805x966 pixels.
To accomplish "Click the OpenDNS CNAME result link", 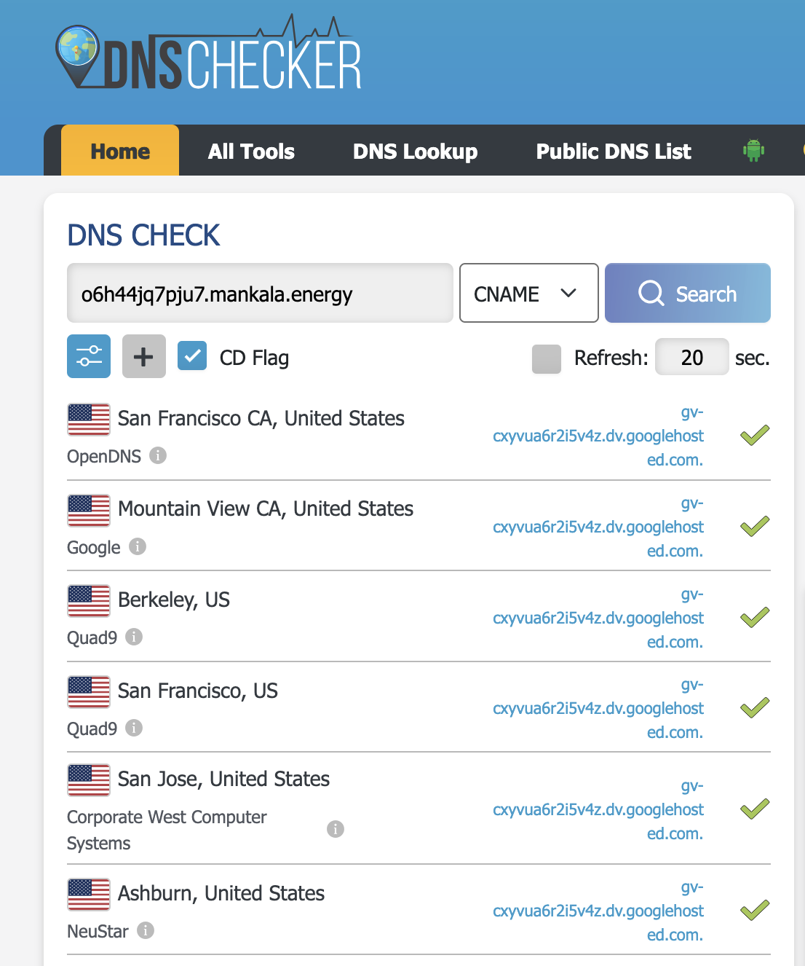I will click(598, 436).
